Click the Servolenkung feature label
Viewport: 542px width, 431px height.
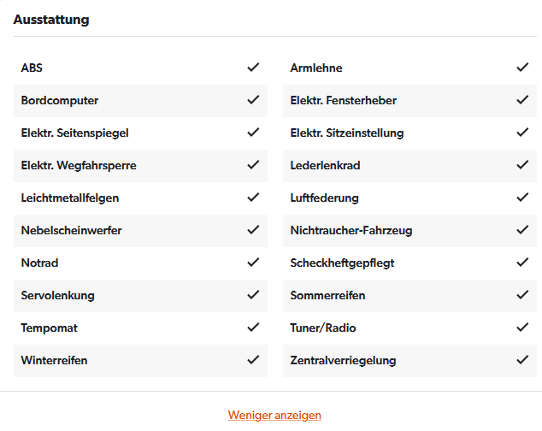[58, 295]
